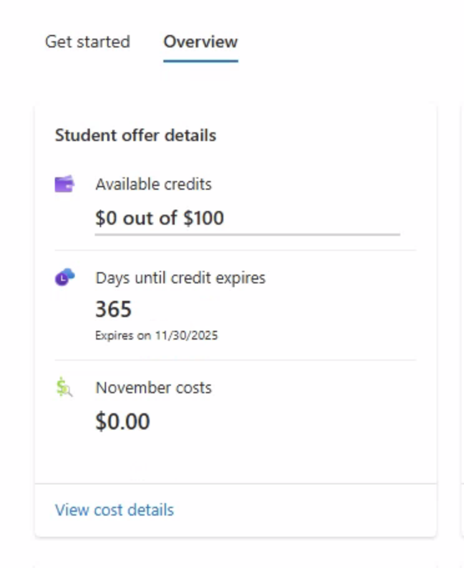Image resolution: width=464 pixels, height=568 pixels.
Task: Click the Expires on 11/30/2025 text
Action: tap(157, 335)
